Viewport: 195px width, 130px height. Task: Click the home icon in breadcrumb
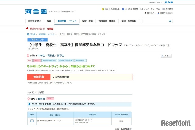28,34
